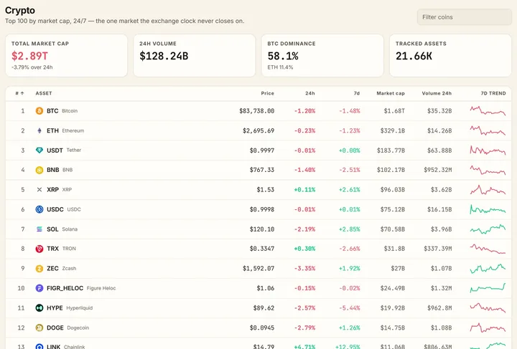
Task: Click the $16.15B USDC volume
Action: [x=439, y=209]
